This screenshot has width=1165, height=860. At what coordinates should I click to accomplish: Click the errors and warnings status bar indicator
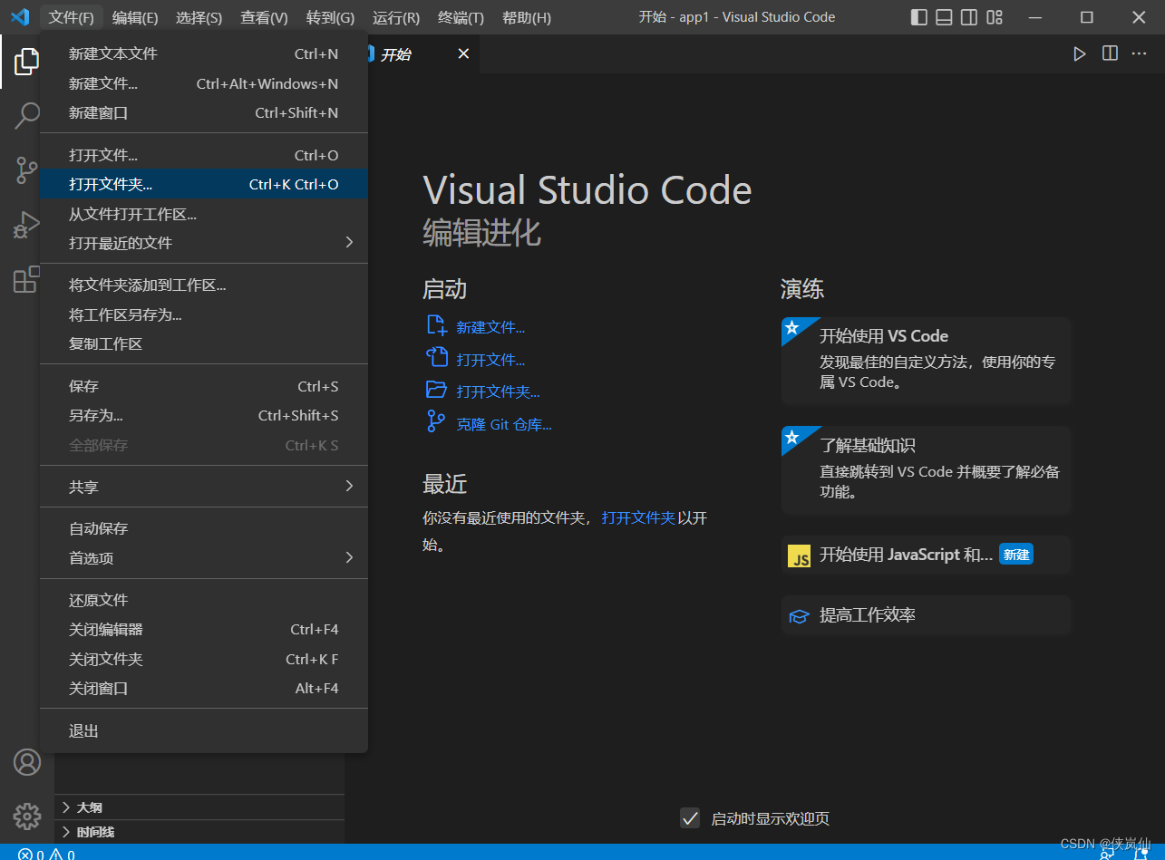tap(46, 854)
